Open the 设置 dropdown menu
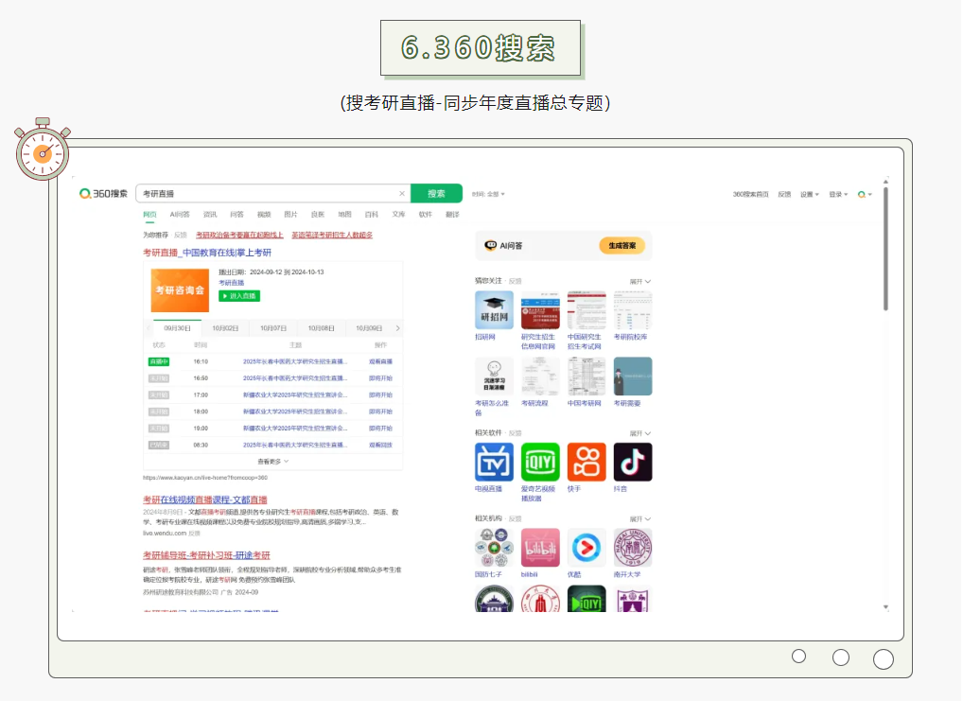 [809, 194]
